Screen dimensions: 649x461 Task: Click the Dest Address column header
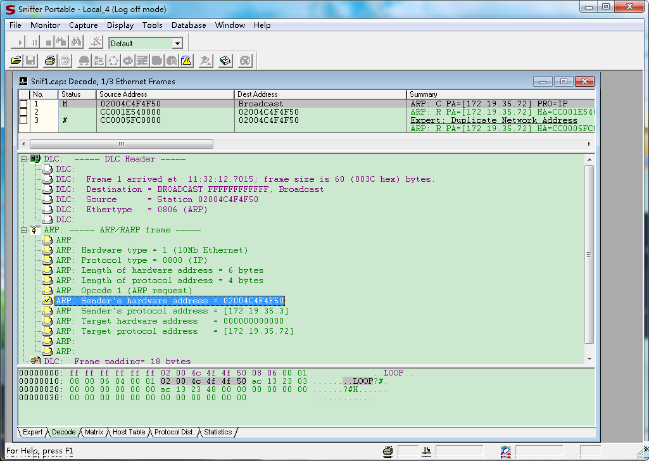[x=320, y=94]
